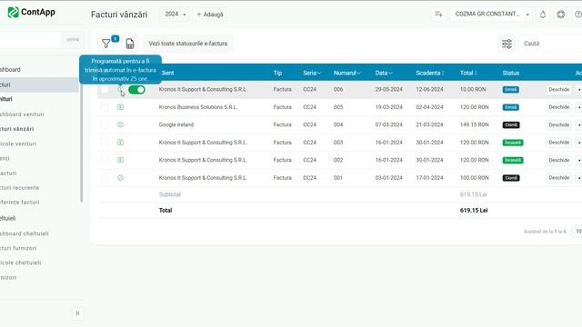Click the 149.15 RON total value

pos(475,125)
